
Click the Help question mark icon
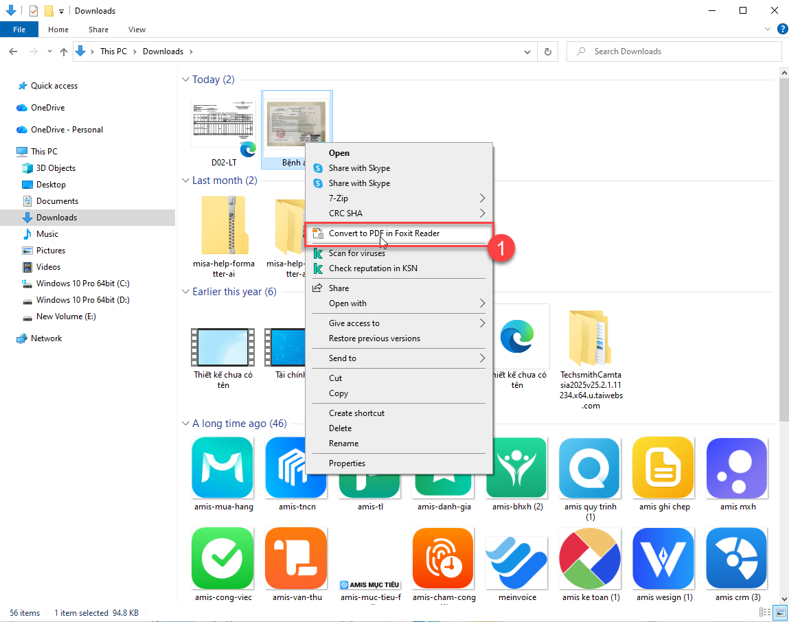tap(781, 30)
